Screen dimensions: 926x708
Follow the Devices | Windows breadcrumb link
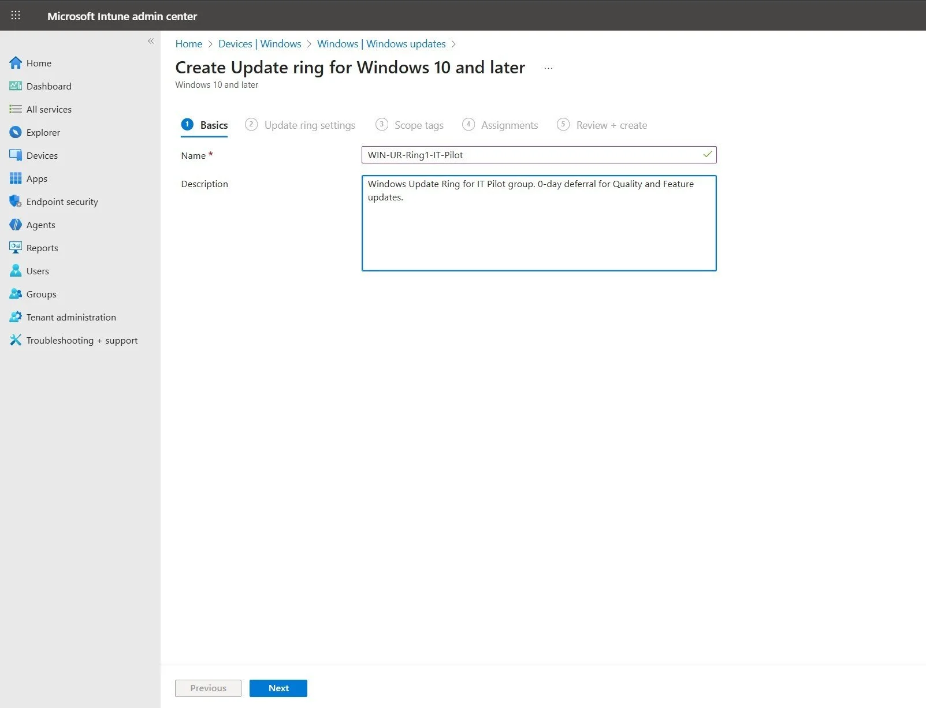(x=260, y=44)
